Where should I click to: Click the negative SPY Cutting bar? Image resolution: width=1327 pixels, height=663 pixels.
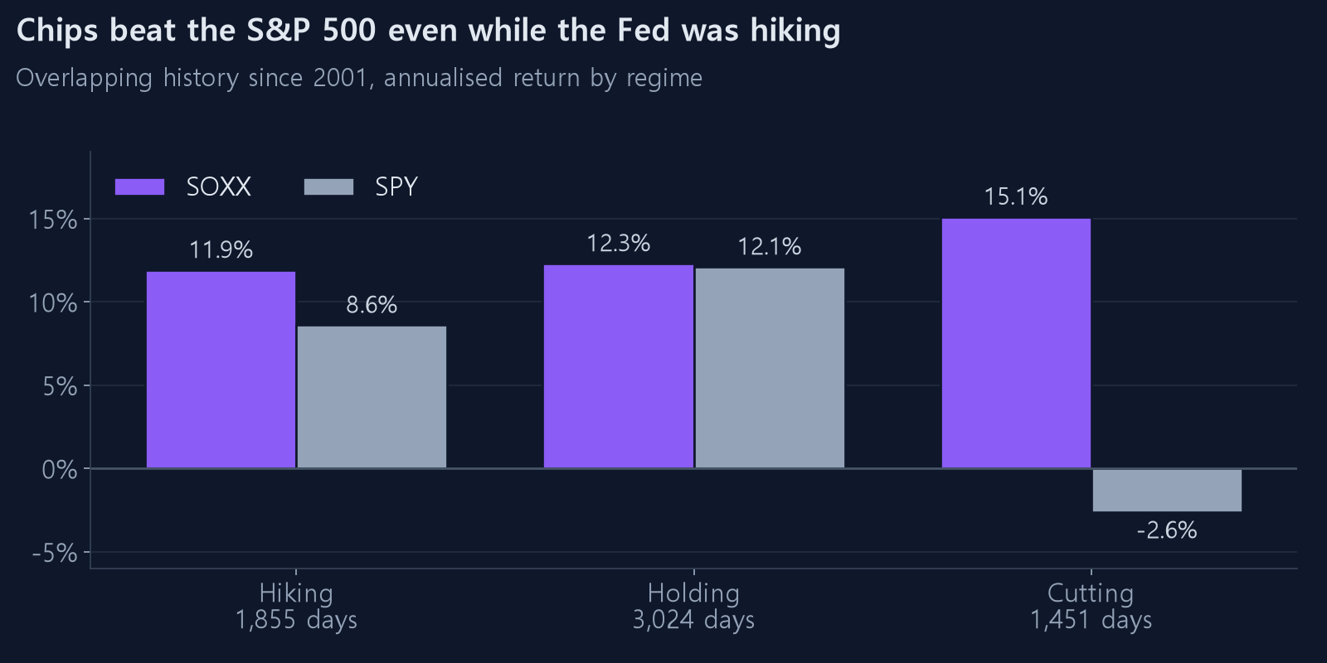[1167, 490]
